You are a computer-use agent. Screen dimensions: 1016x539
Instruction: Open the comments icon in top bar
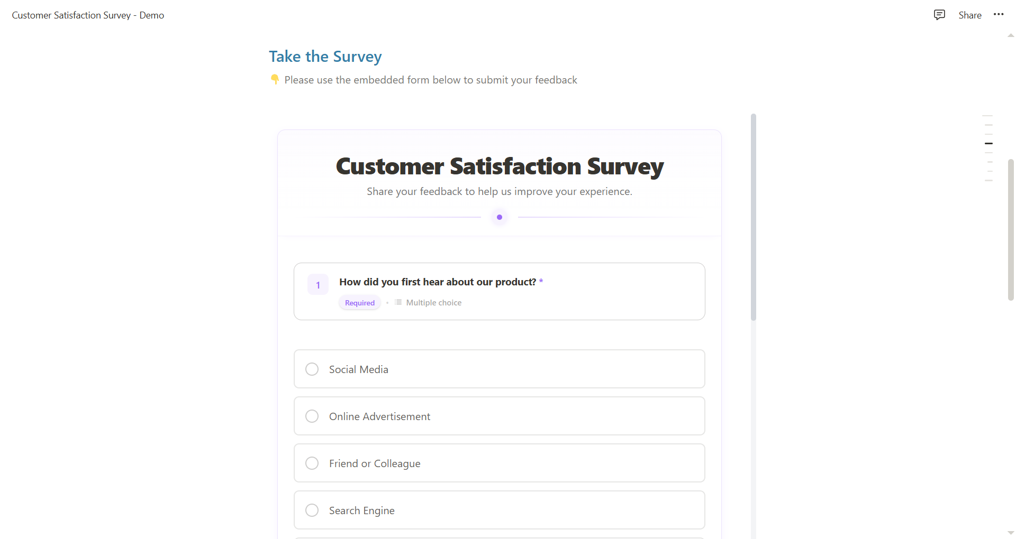tap(939, 15)
